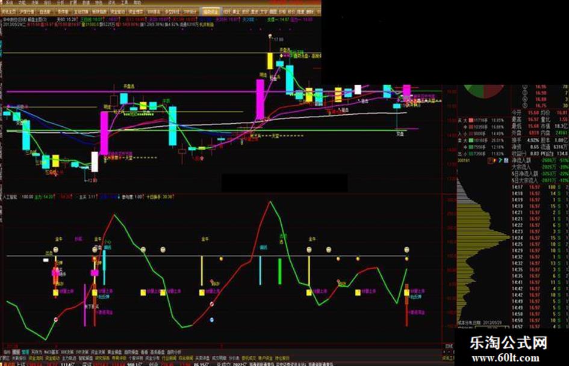The image size is (569, 366).
Task: Select the 换手 turnover rate 4.92%
Action: (x=533, y=140)
